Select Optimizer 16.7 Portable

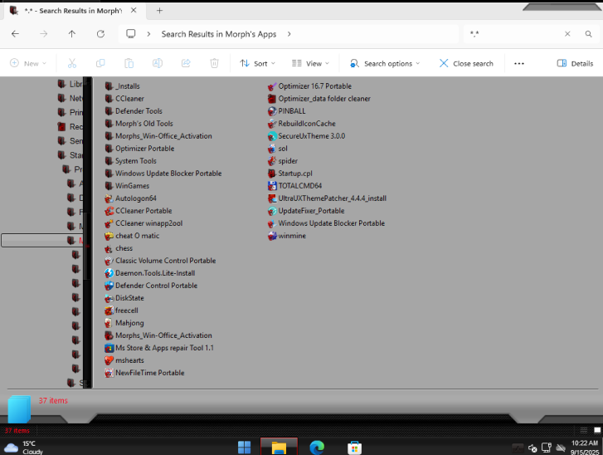(309, 86)
